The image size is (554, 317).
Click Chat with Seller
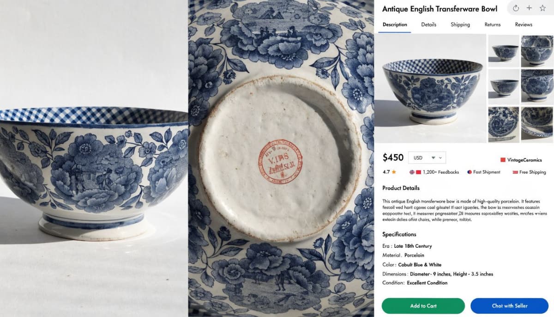click(x=509, y=305)
